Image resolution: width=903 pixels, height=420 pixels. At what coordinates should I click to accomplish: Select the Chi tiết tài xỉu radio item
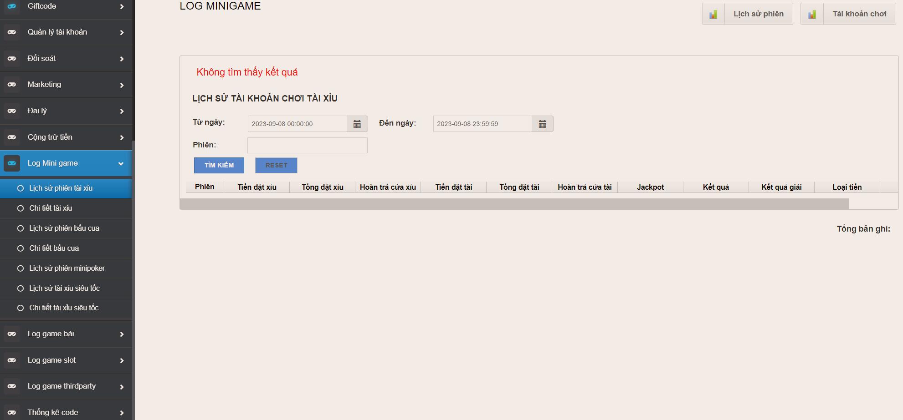(21, 208)
